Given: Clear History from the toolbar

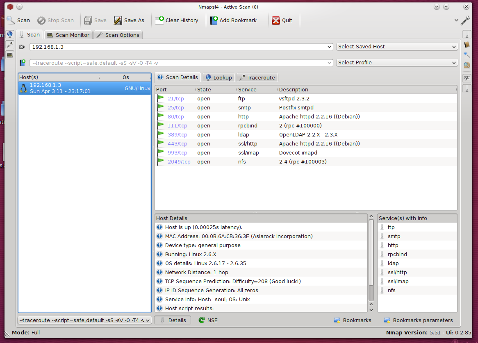Looking at the screenshot, I should click(x=177, y=20).
